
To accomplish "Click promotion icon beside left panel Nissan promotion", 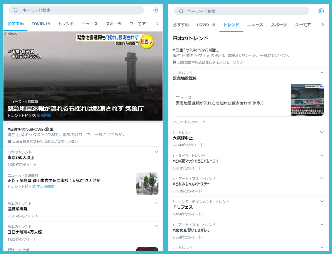I will [9, 141].
